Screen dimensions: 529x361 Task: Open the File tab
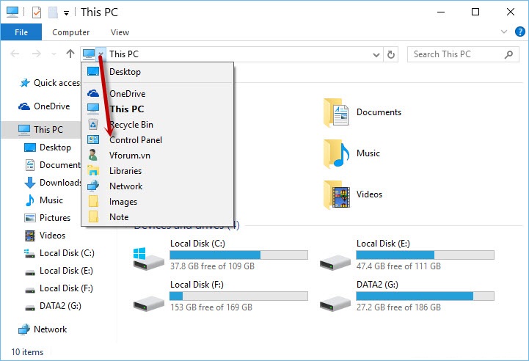pyautogui.click(x=21, y=32)
